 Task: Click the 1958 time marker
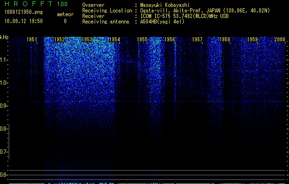(x=225, y=40)
